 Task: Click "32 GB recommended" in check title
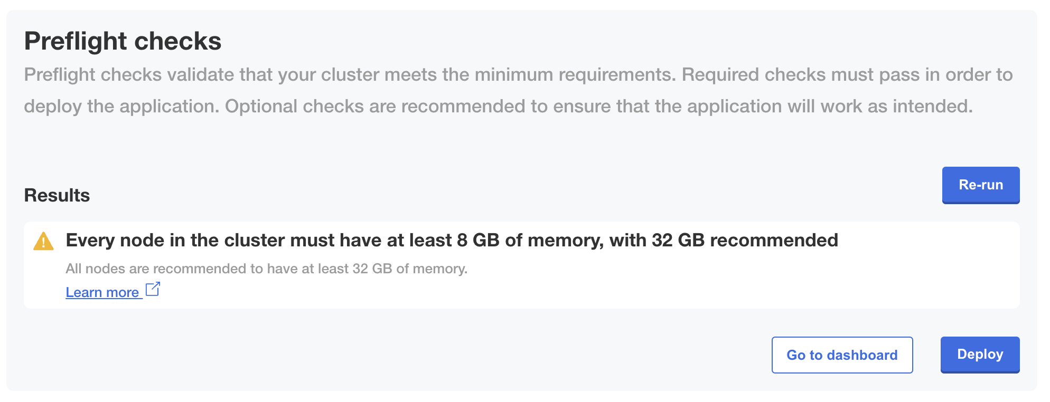pos(745,241)
